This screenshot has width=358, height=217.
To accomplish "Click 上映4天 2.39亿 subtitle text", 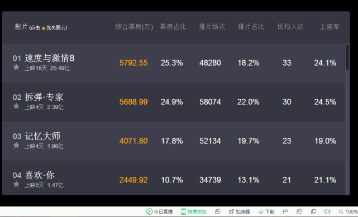I will (x=44, y=107).
